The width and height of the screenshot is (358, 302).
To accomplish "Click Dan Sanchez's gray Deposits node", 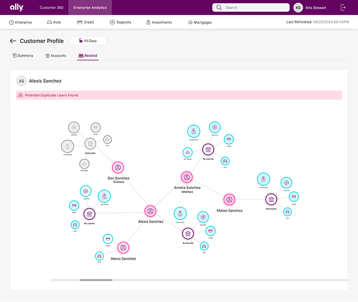I will [x=74, y=127].
